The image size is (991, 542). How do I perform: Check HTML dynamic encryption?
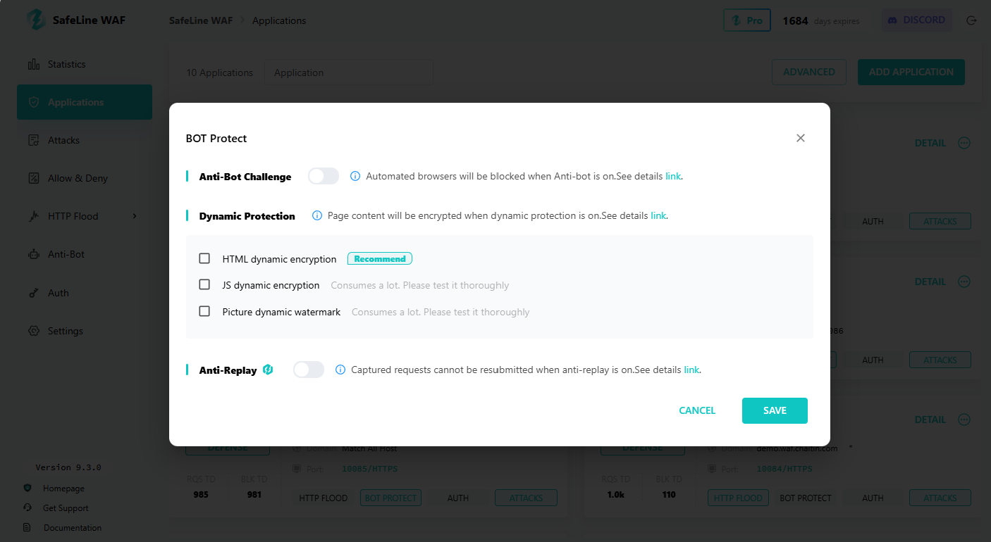[x=204, y=259]
